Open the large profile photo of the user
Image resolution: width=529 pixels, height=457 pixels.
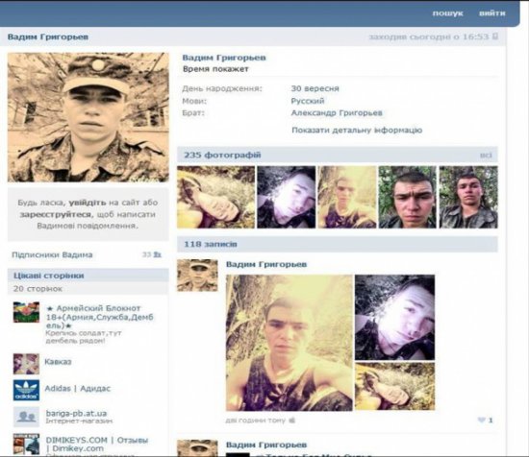pyautogui.click(x=88, y=117)
